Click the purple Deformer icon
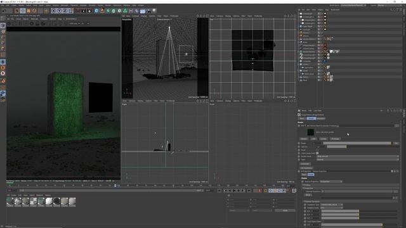 (137, 11)
